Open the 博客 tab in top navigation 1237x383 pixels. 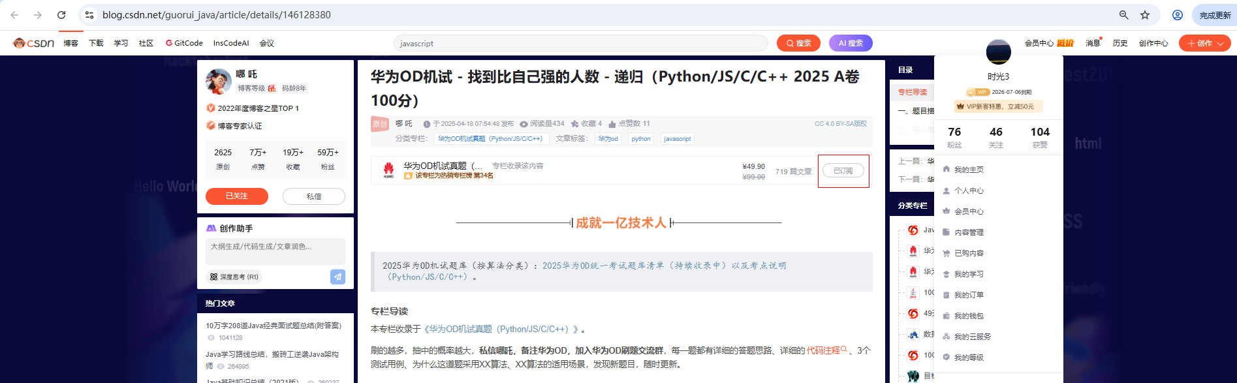click(x=70, y=43)
